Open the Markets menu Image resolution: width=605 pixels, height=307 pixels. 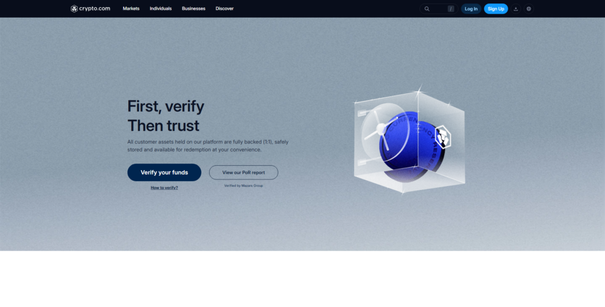(131, 9)
